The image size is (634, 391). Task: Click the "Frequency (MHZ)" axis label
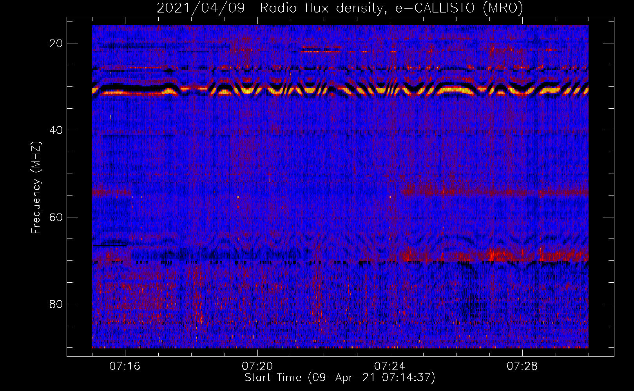36,188
